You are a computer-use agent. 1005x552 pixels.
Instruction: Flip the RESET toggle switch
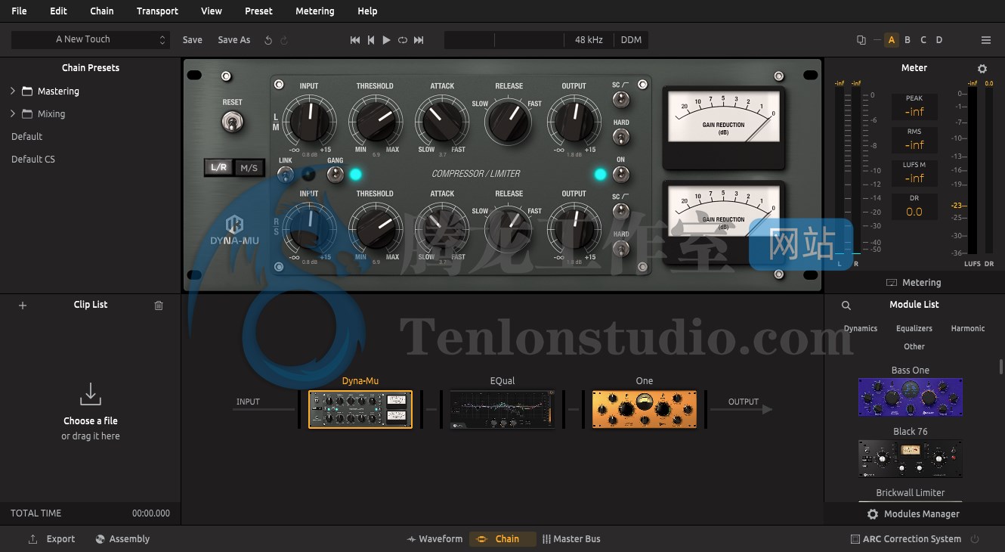(x=232, y=121)
